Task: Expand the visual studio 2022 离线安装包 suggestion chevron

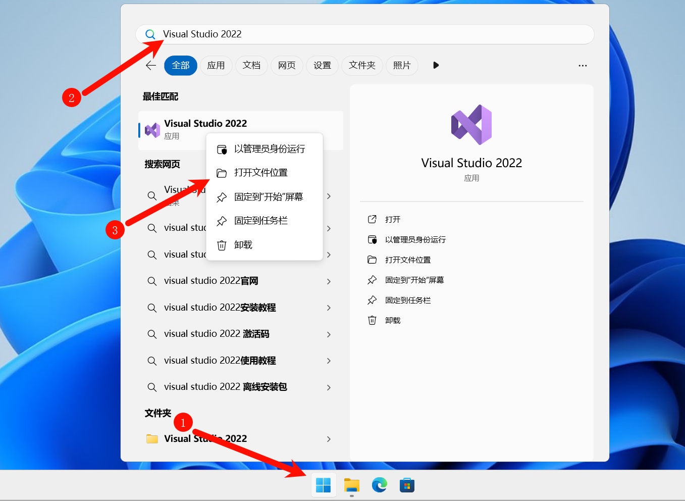Action: pos(329,387)
